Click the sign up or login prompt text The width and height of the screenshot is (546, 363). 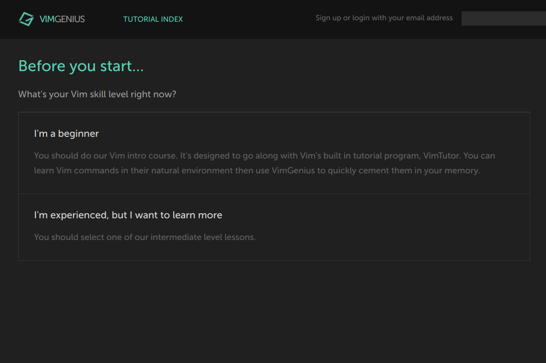click(x=384, y=17)
